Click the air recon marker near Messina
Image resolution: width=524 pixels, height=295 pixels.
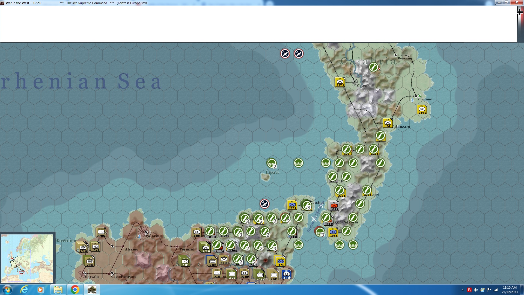[264, 204]
